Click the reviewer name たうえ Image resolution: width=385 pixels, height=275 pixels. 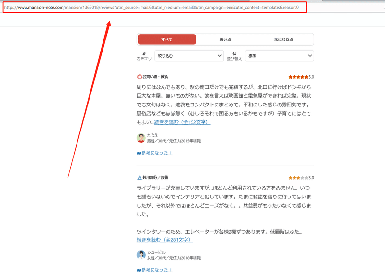pyautogui.click(x=153, y=135)
